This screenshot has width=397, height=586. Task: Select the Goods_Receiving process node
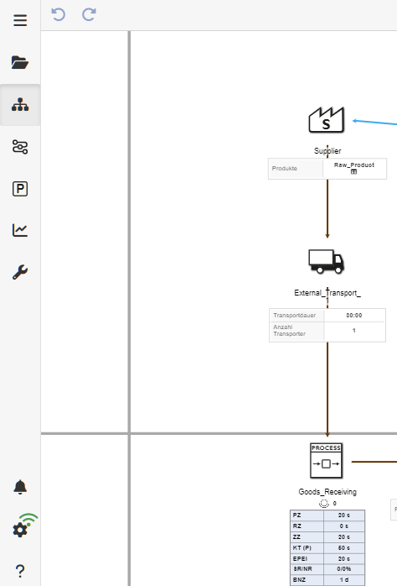(326, 460)
